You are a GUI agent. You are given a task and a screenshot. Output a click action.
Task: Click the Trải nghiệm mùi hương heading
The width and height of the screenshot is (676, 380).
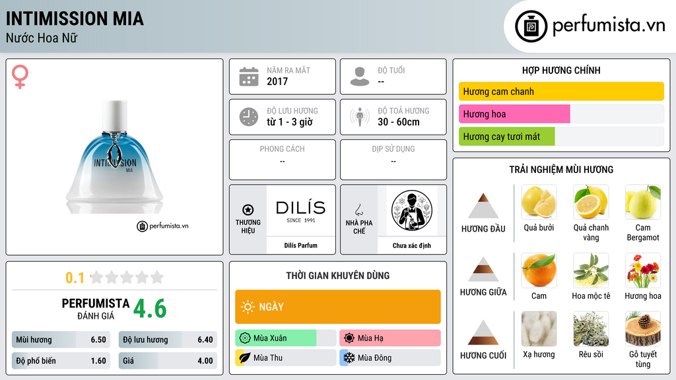point(561,170)
